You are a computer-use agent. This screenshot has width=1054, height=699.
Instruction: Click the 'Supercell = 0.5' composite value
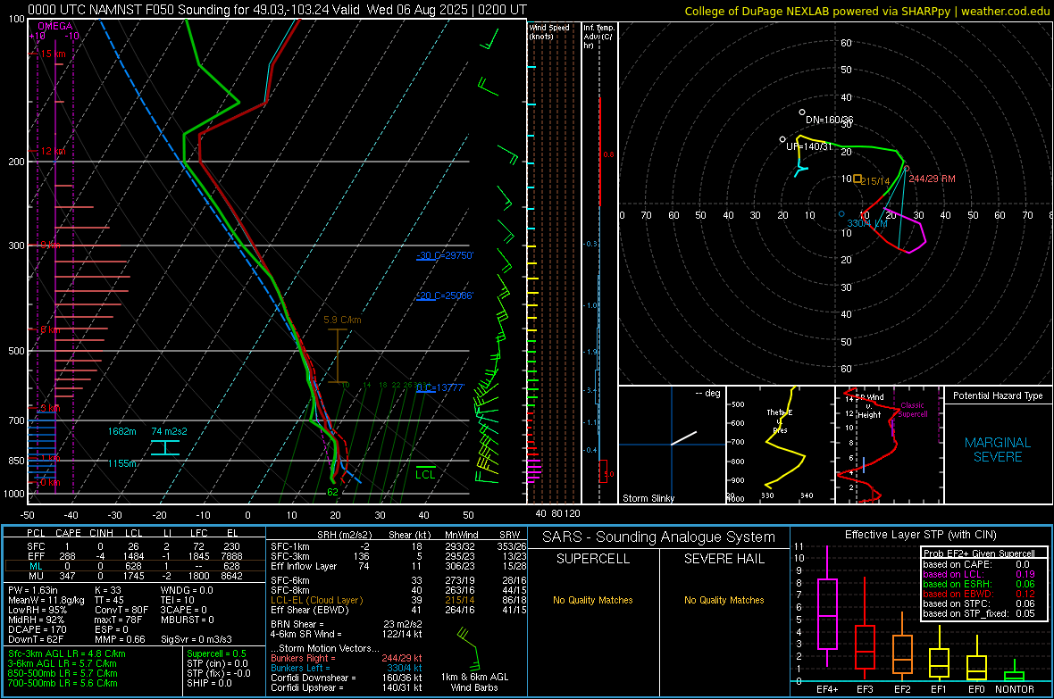tap(216, 653)
